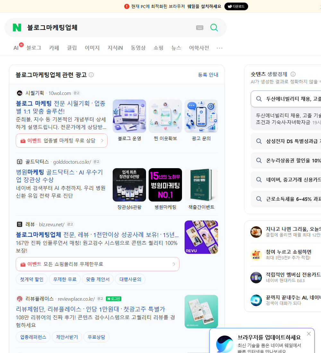Click the info icon next to 숏텐츠 생활경제
The image size is (321, 353).
[293, 74]
